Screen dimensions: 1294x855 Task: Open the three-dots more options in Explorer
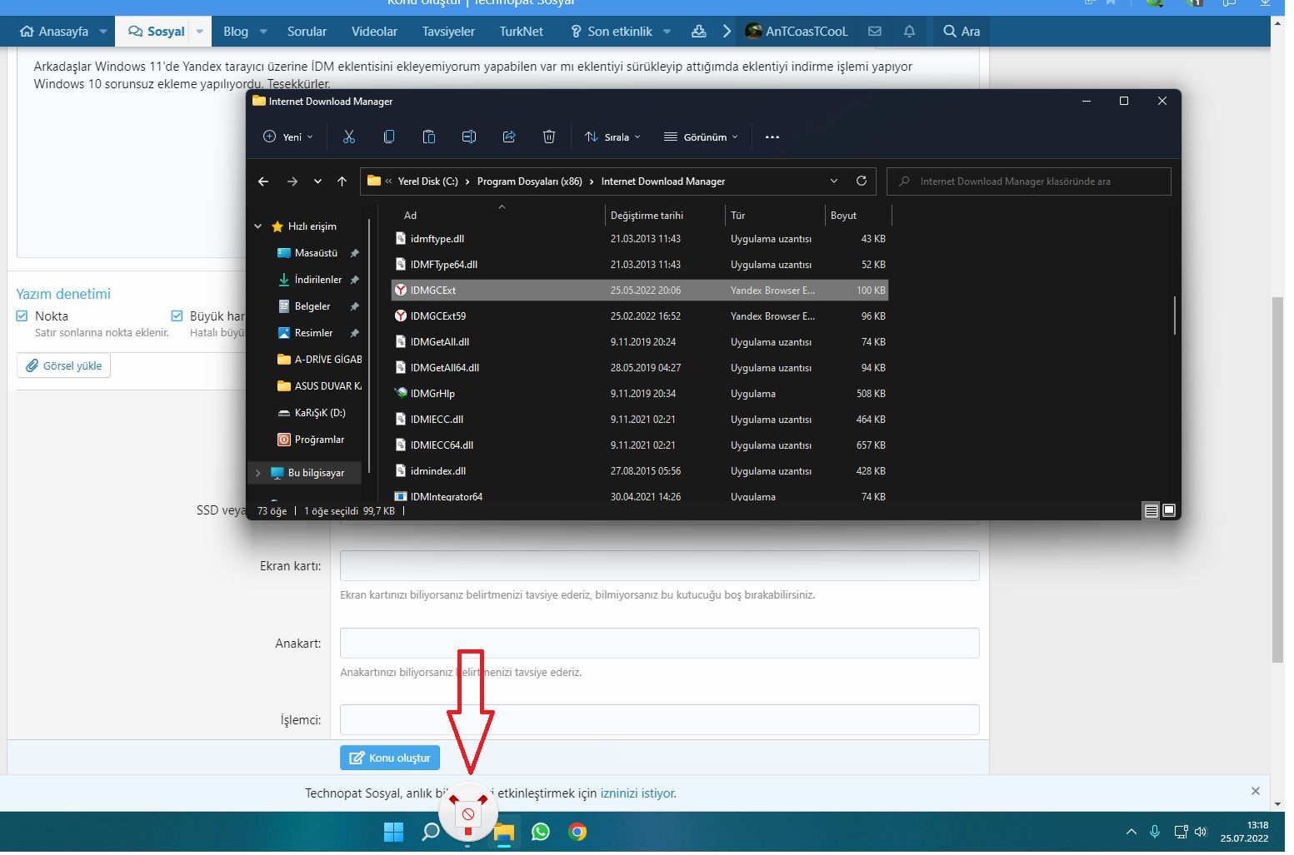[772, 137]
